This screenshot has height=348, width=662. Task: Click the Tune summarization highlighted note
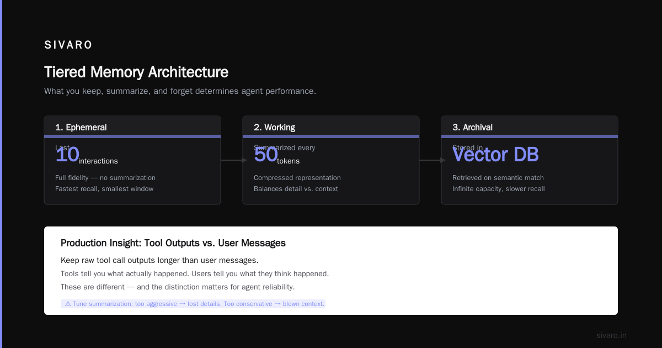193,304
